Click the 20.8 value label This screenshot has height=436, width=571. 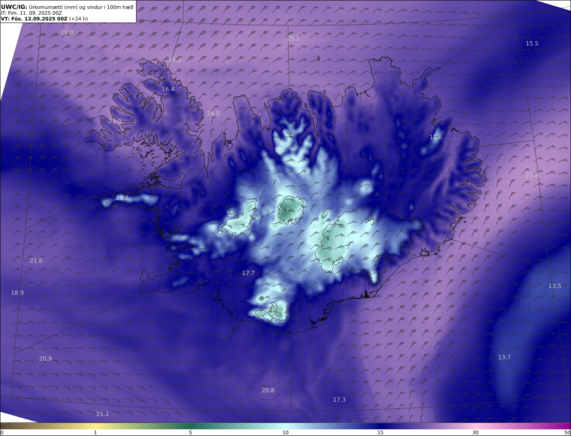pos(268,391)
